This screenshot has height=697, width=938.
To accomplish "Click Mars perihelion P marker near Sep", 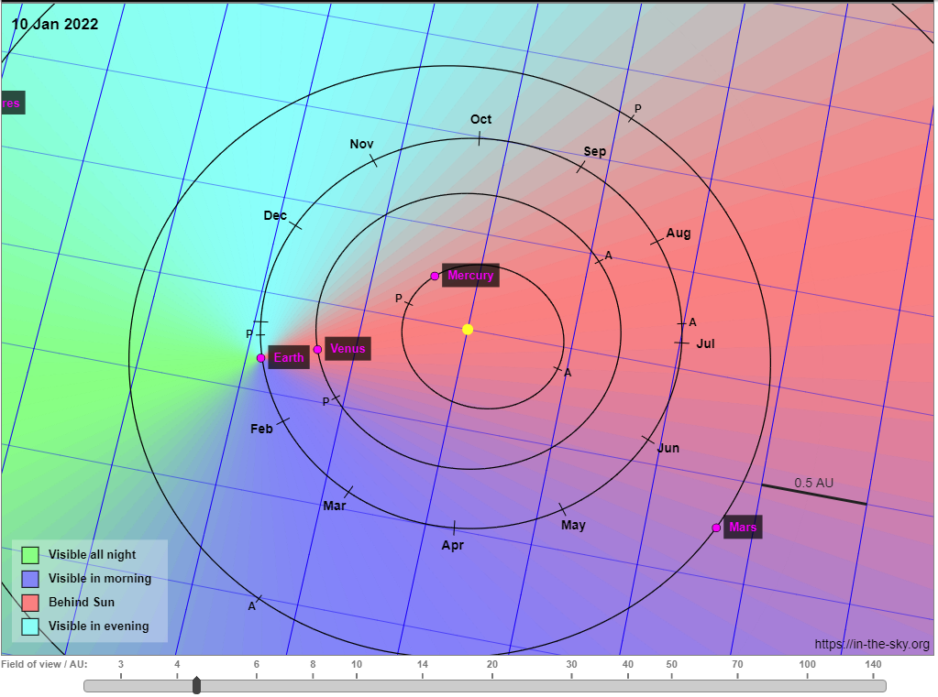I will point(637,109).
